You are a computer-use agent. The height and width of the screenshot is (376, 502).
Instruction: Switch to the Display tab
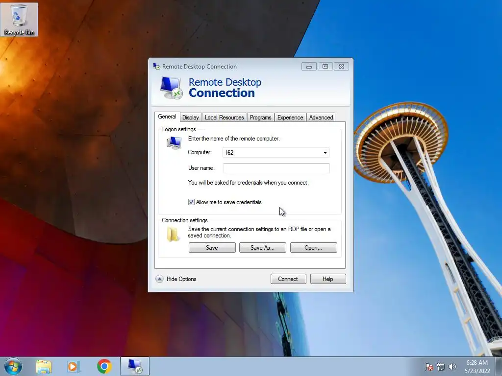(191, 117)
